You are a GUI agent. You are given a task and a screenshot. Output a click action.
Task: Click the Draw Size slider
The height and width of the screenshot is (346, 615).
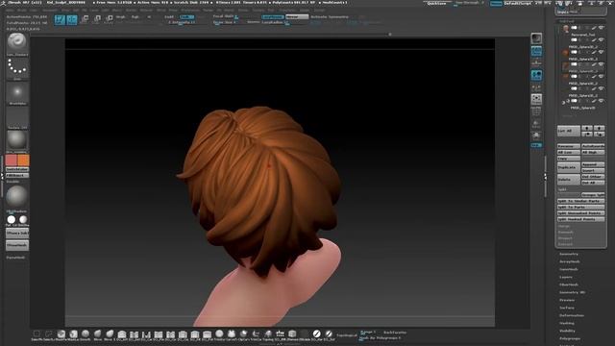coord(226,22)
